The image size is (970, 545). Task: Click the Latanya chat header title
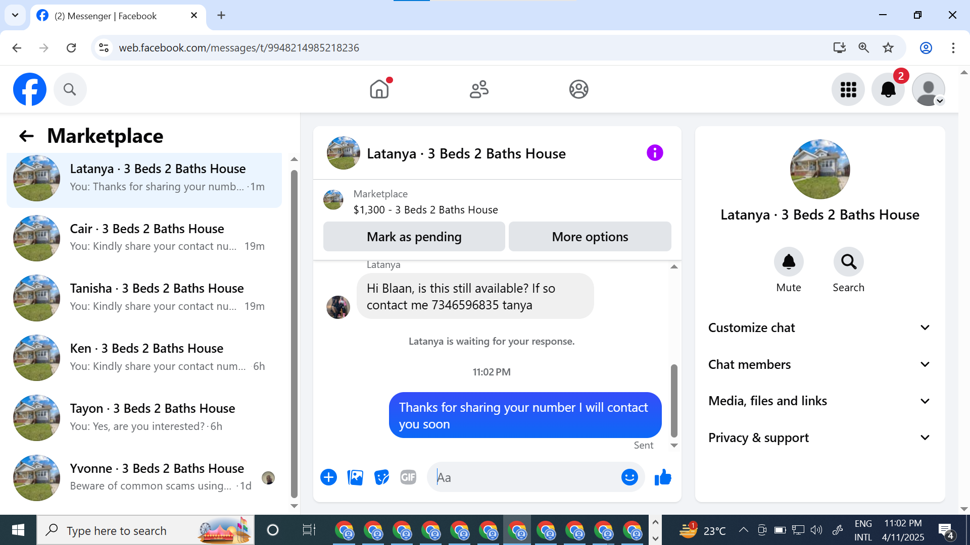tap(466, 153)
